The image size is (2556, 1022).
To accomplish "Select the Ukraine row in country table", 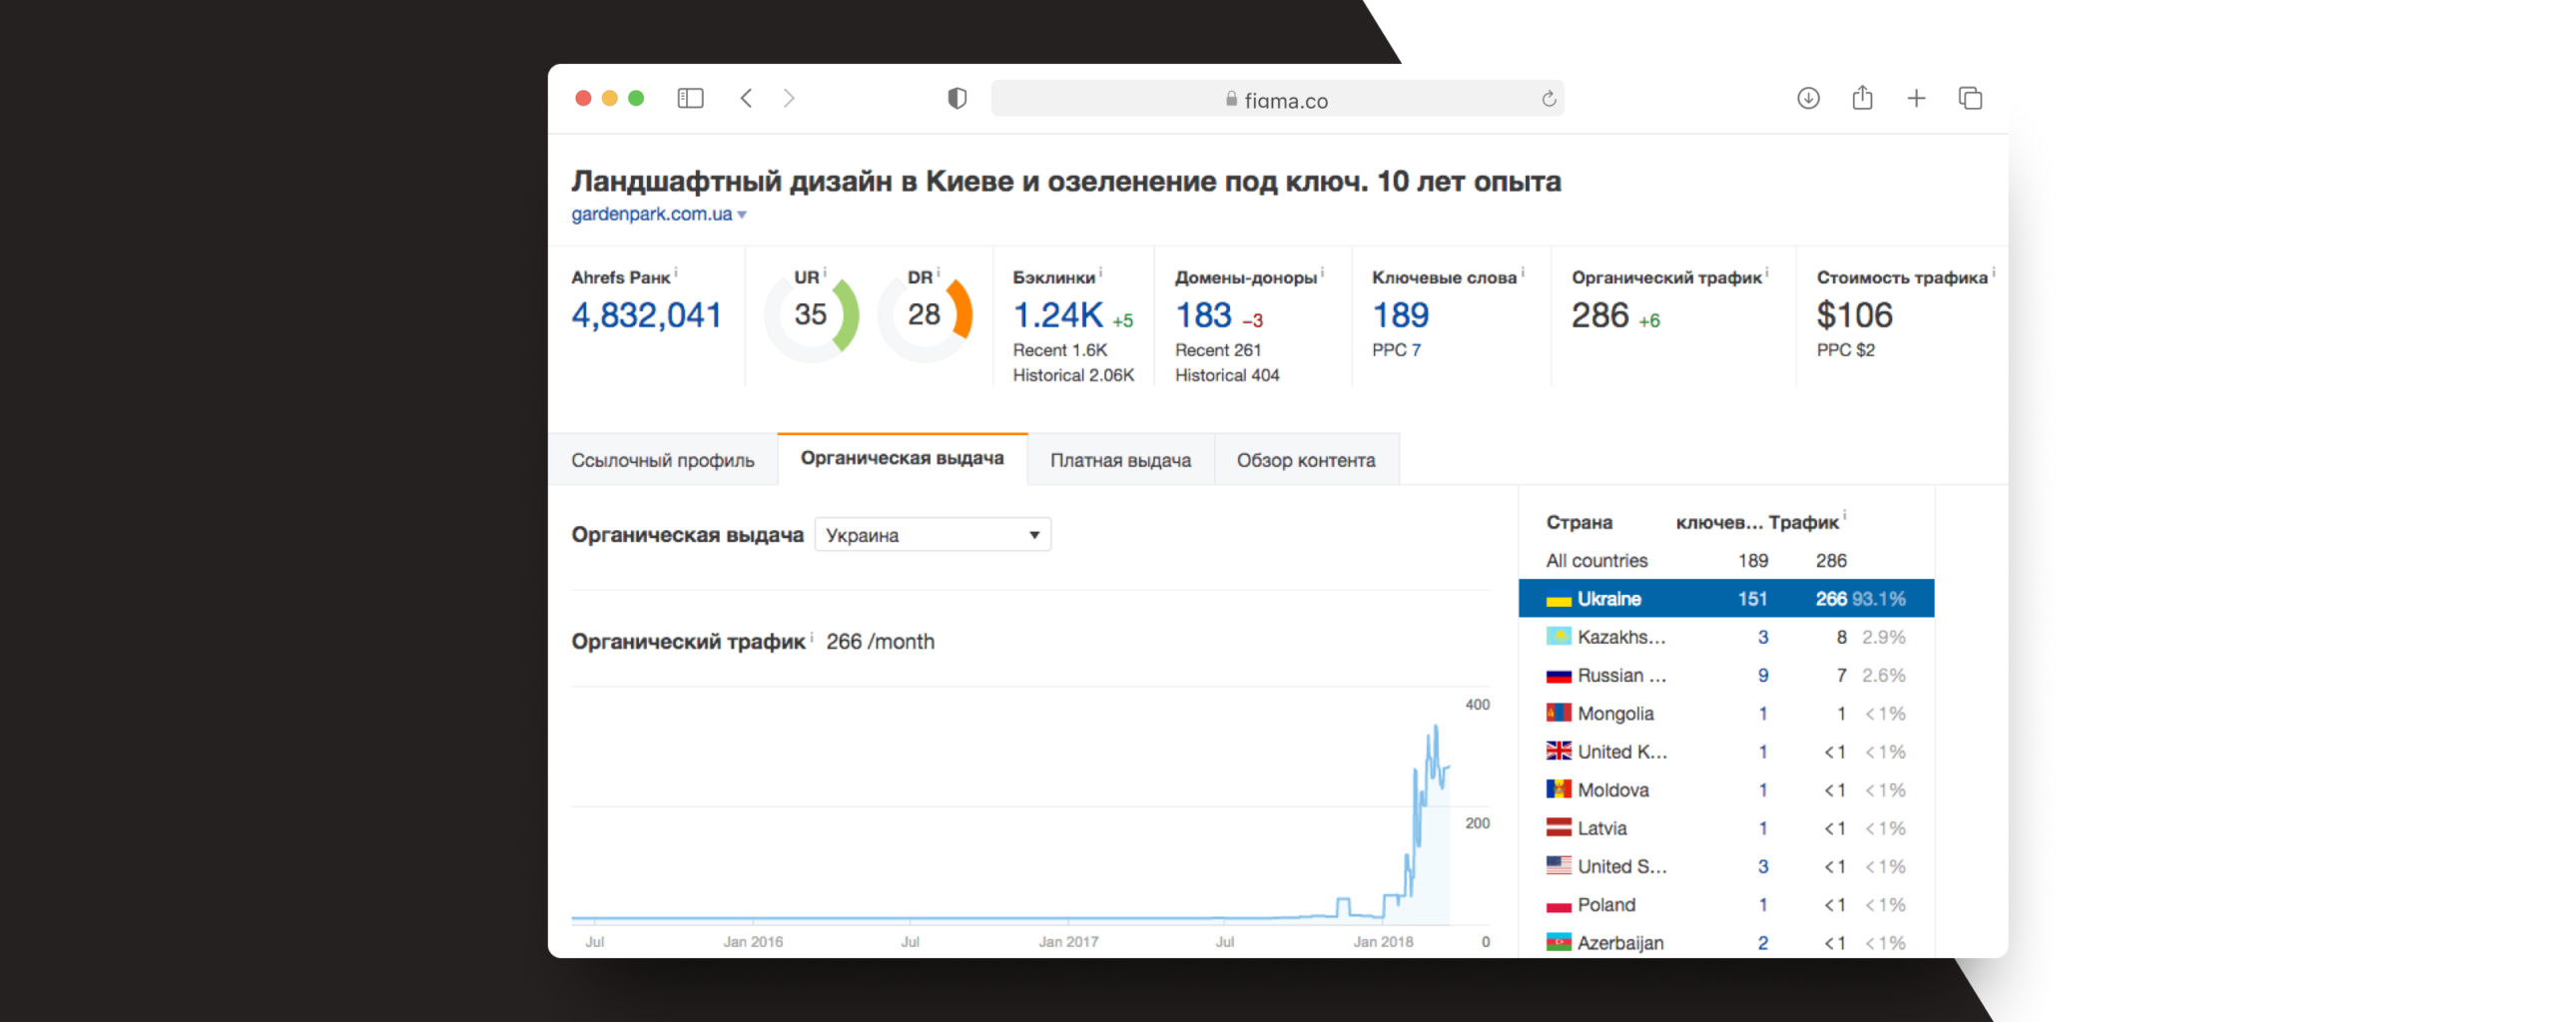I will [1725, 599].
